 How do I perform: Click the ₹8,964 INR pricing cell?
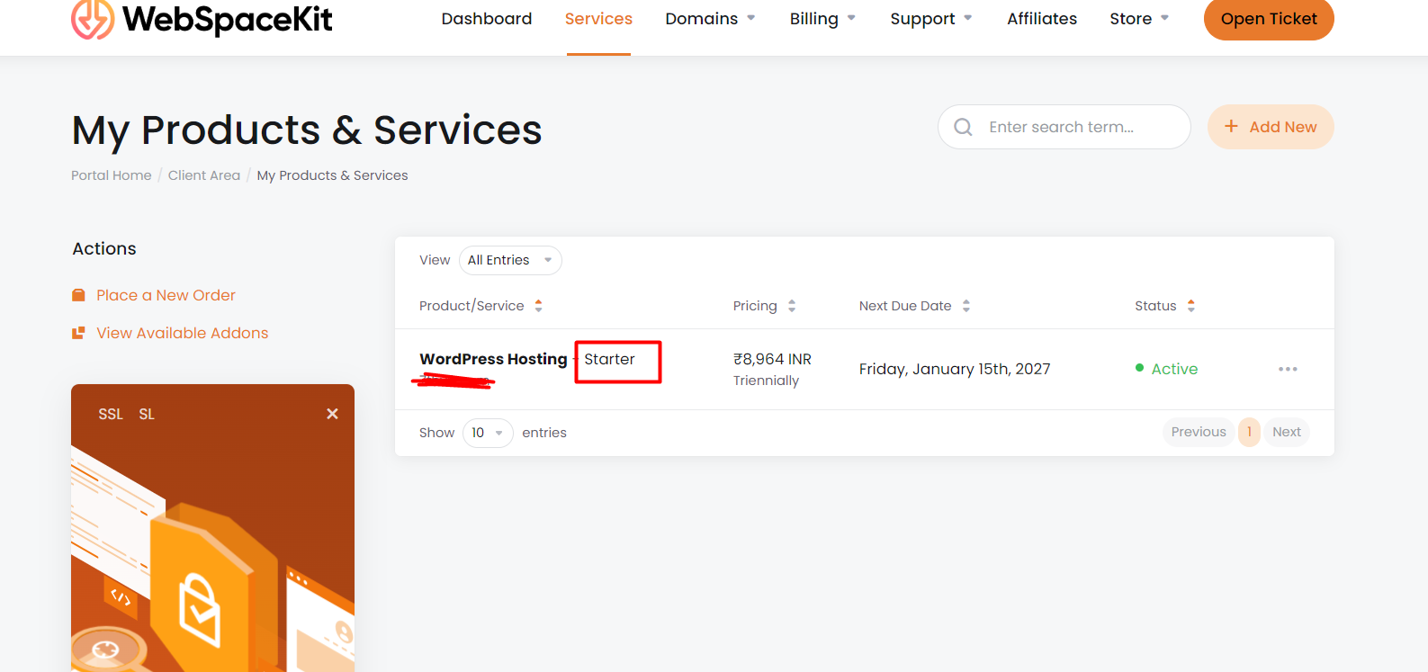pos(772,359)
